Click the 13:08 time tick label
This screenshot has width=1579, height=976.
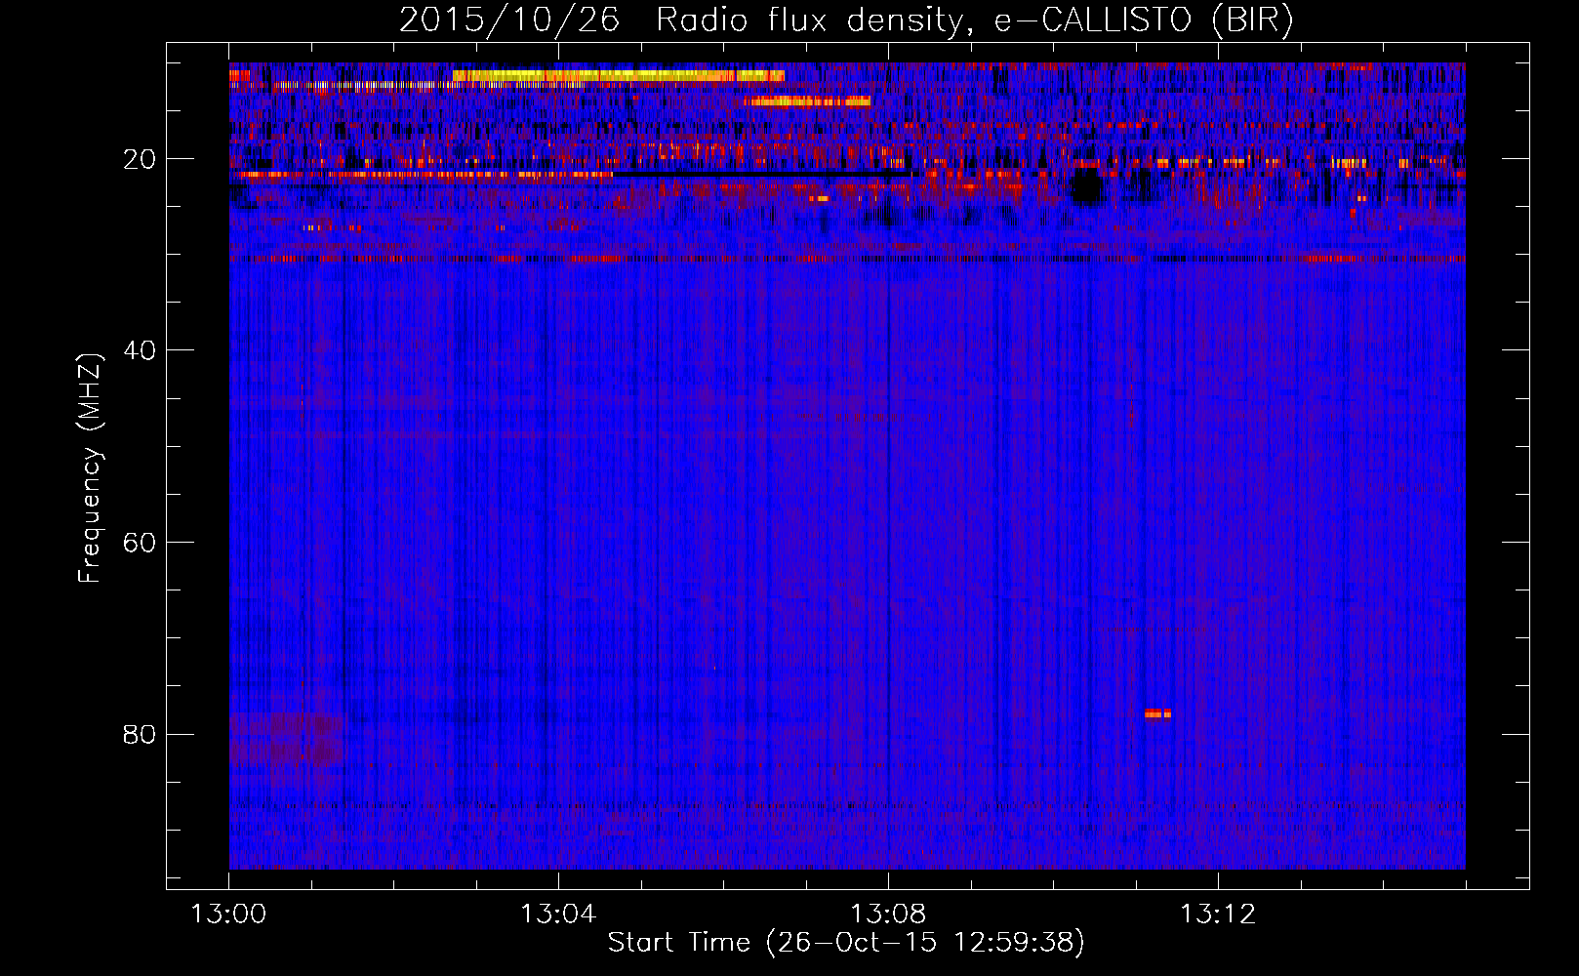888,915
